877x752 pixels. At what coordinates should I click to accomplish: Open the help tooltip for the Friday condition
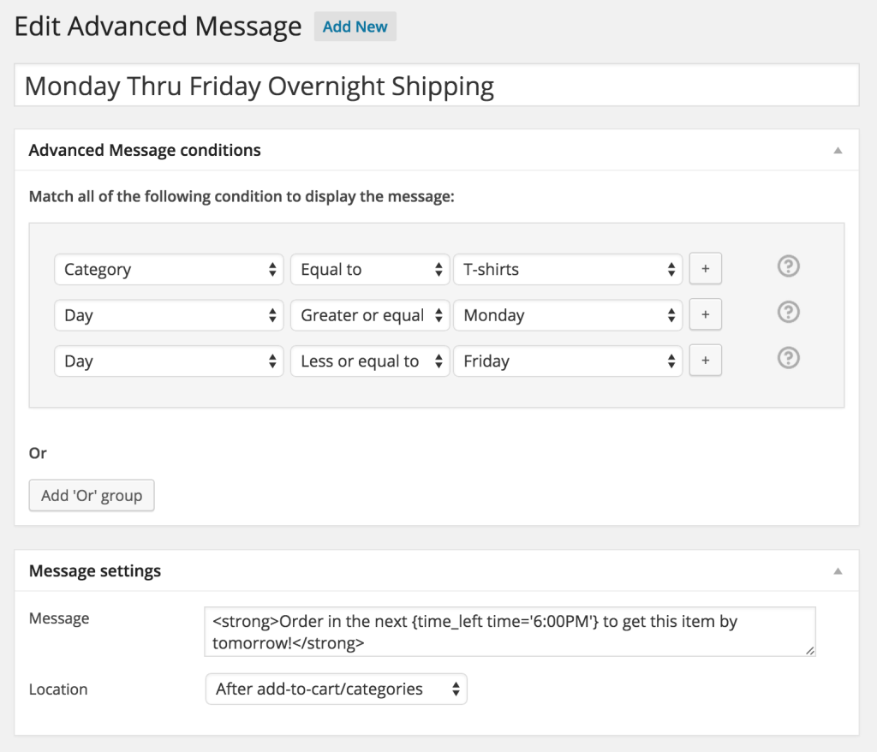[x=788, y=358]
